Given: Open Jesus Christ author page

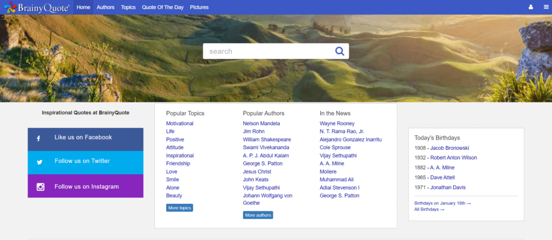Looking at the screenshot, I should [257, 172].
